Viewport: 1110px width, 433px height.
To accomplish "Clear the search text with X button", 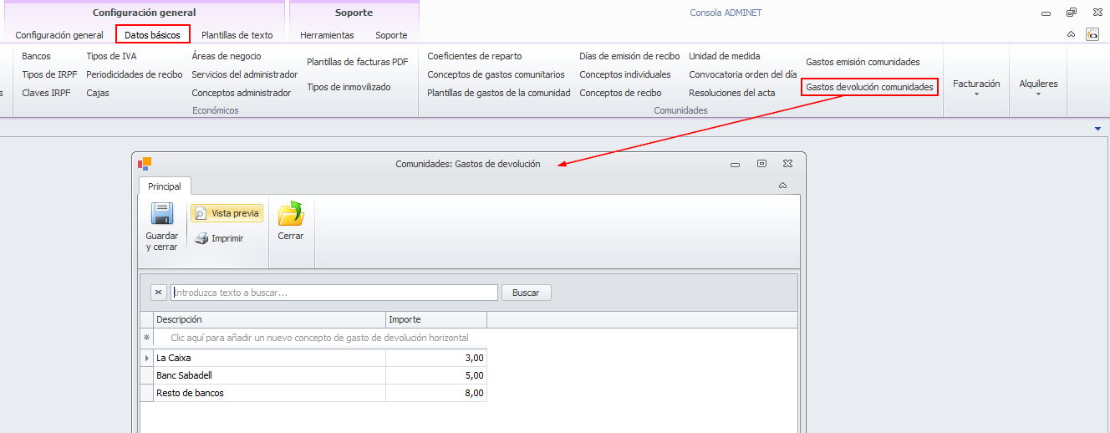I will pyautogui.click(x=159, y=293).
